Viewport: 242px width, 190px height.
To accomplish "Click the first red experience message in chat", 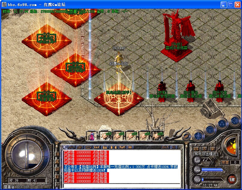I will (86, 152).
